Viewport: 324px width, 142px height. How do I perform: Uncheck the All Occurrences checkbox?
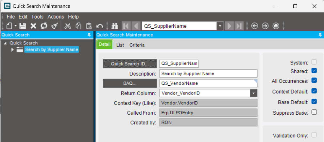(x=314, y=80)
